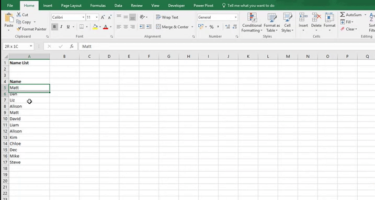Click the AutoSum button

pyautogui.click(x=351, y=15)
